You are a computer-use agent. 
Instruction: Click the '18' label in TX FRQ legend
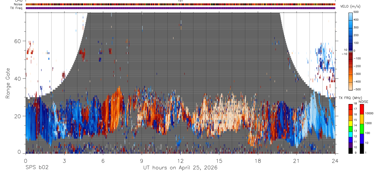[356, 103]
